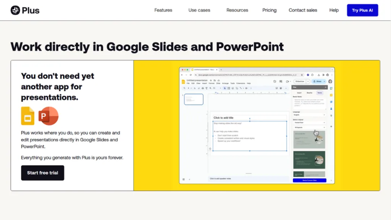Viewport: 391px width, 220px height.
Task: Open the Resources menu
Action: click(x=237, y=10)
